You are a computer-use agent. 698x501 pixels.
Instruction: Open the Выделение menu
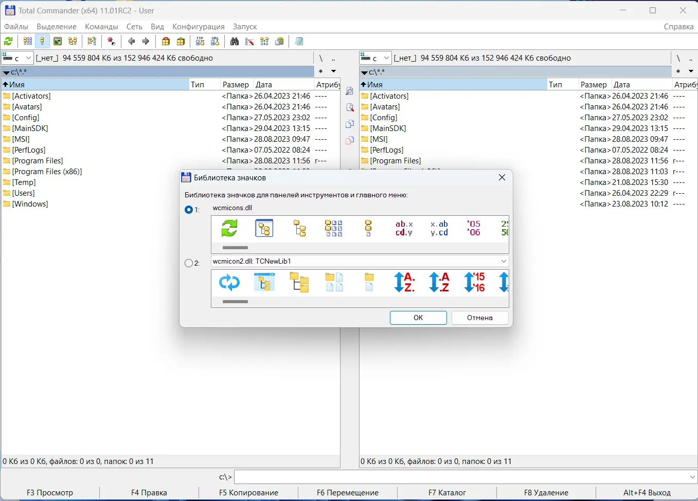pyautogui.click(x=57, y=27)
